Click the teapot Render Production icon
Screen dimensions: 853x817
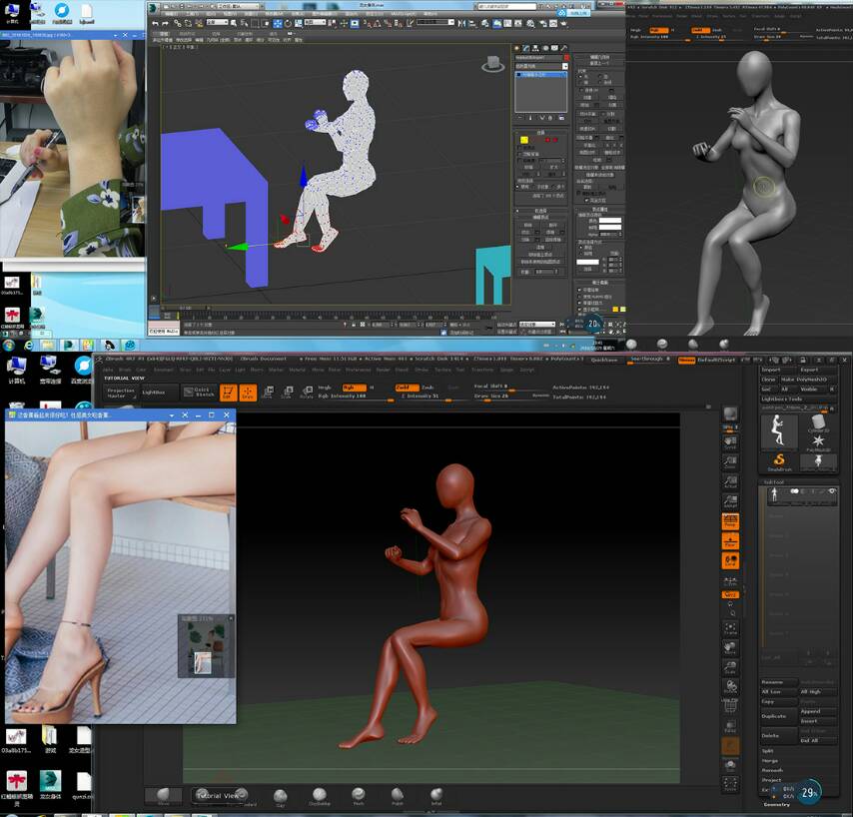[564, 23]
